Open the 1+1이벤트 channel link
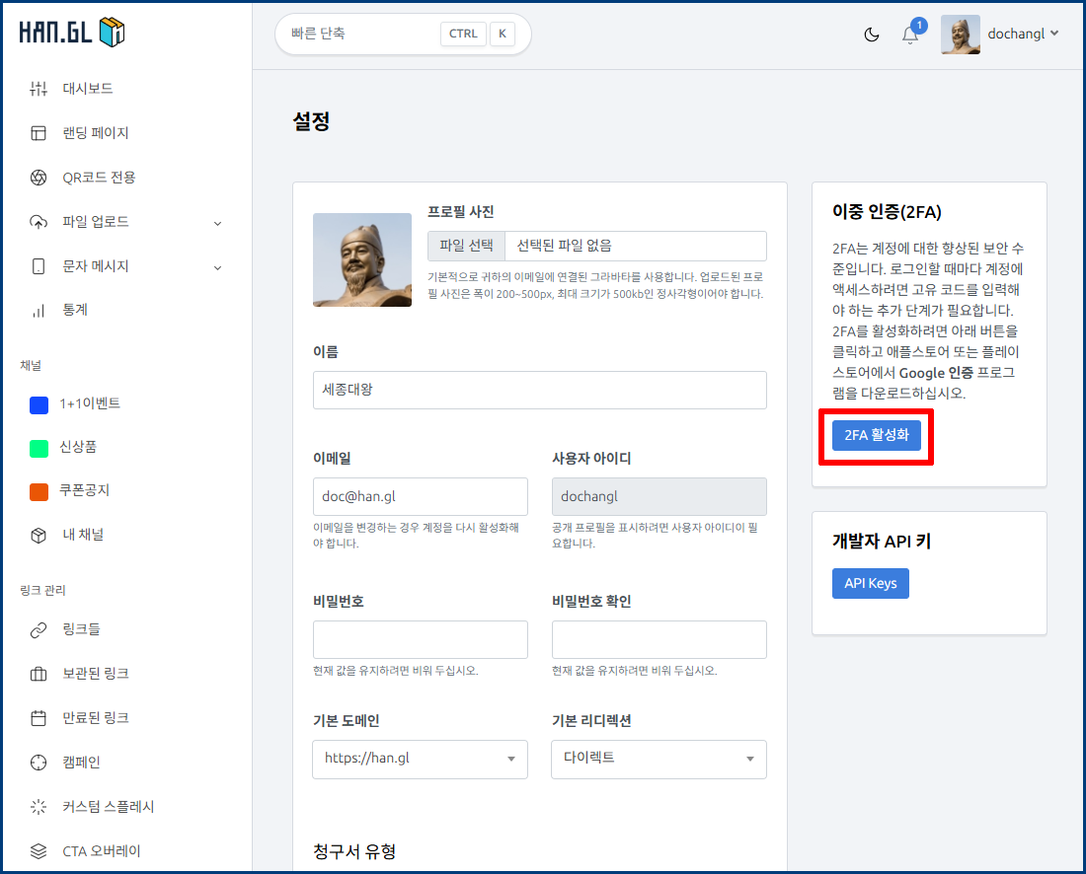Viewport: 1086px width, 874px height. 90,403
